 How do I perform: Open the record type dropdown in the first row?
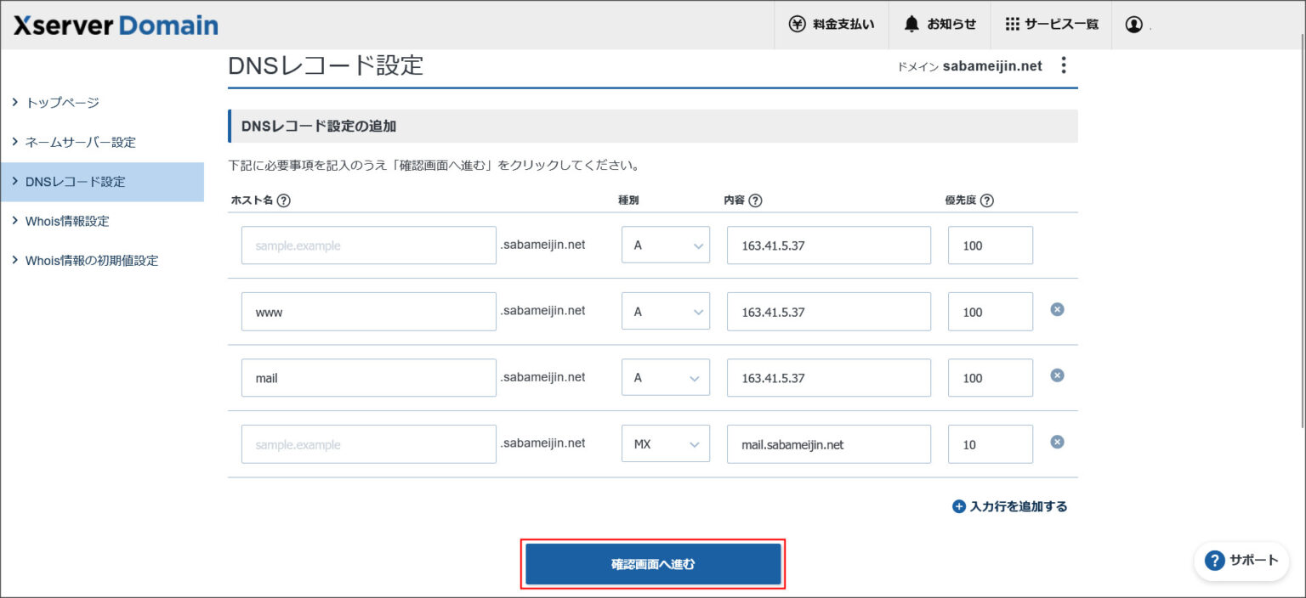[x=665, y=245]
